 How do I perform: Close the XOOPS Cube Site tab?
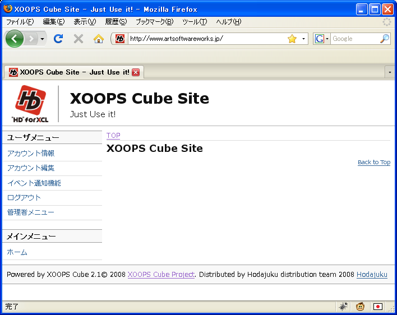(136, 72)
